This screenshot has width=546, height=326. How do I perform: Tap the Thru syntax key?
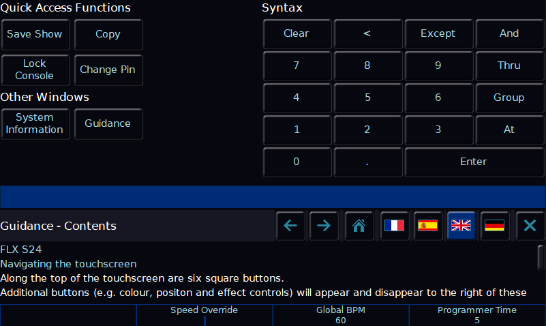[x=509, y=66]
